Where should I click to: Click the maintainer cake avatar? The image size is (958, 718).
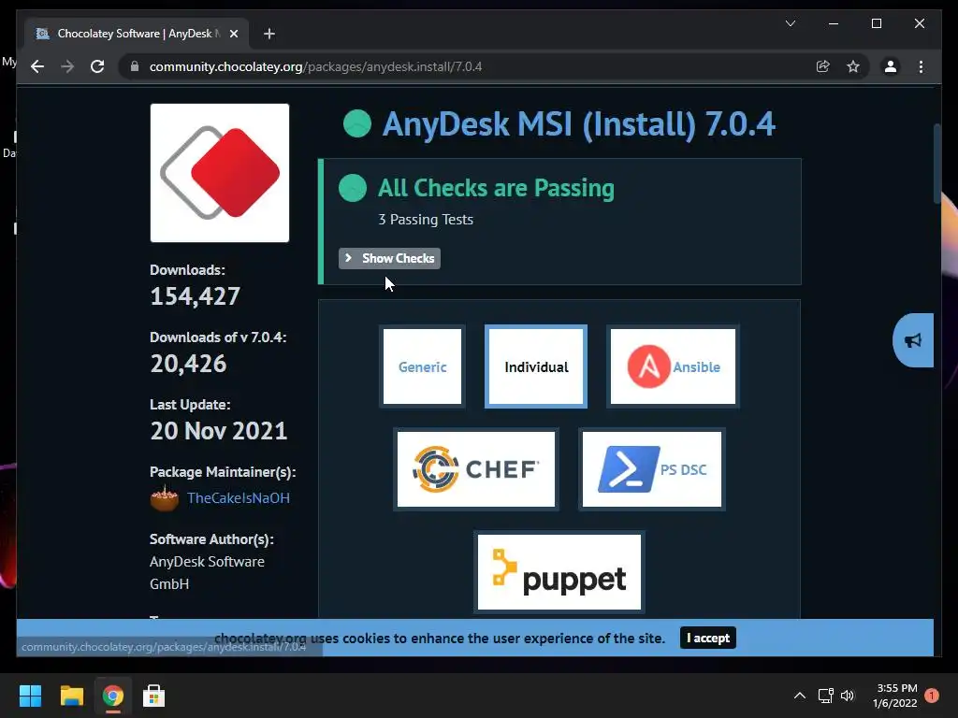click(x=165, y=497)
